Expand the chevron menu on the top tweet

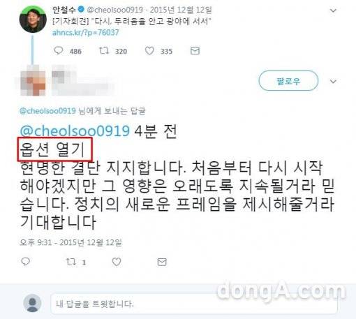[x=333, y=10]
